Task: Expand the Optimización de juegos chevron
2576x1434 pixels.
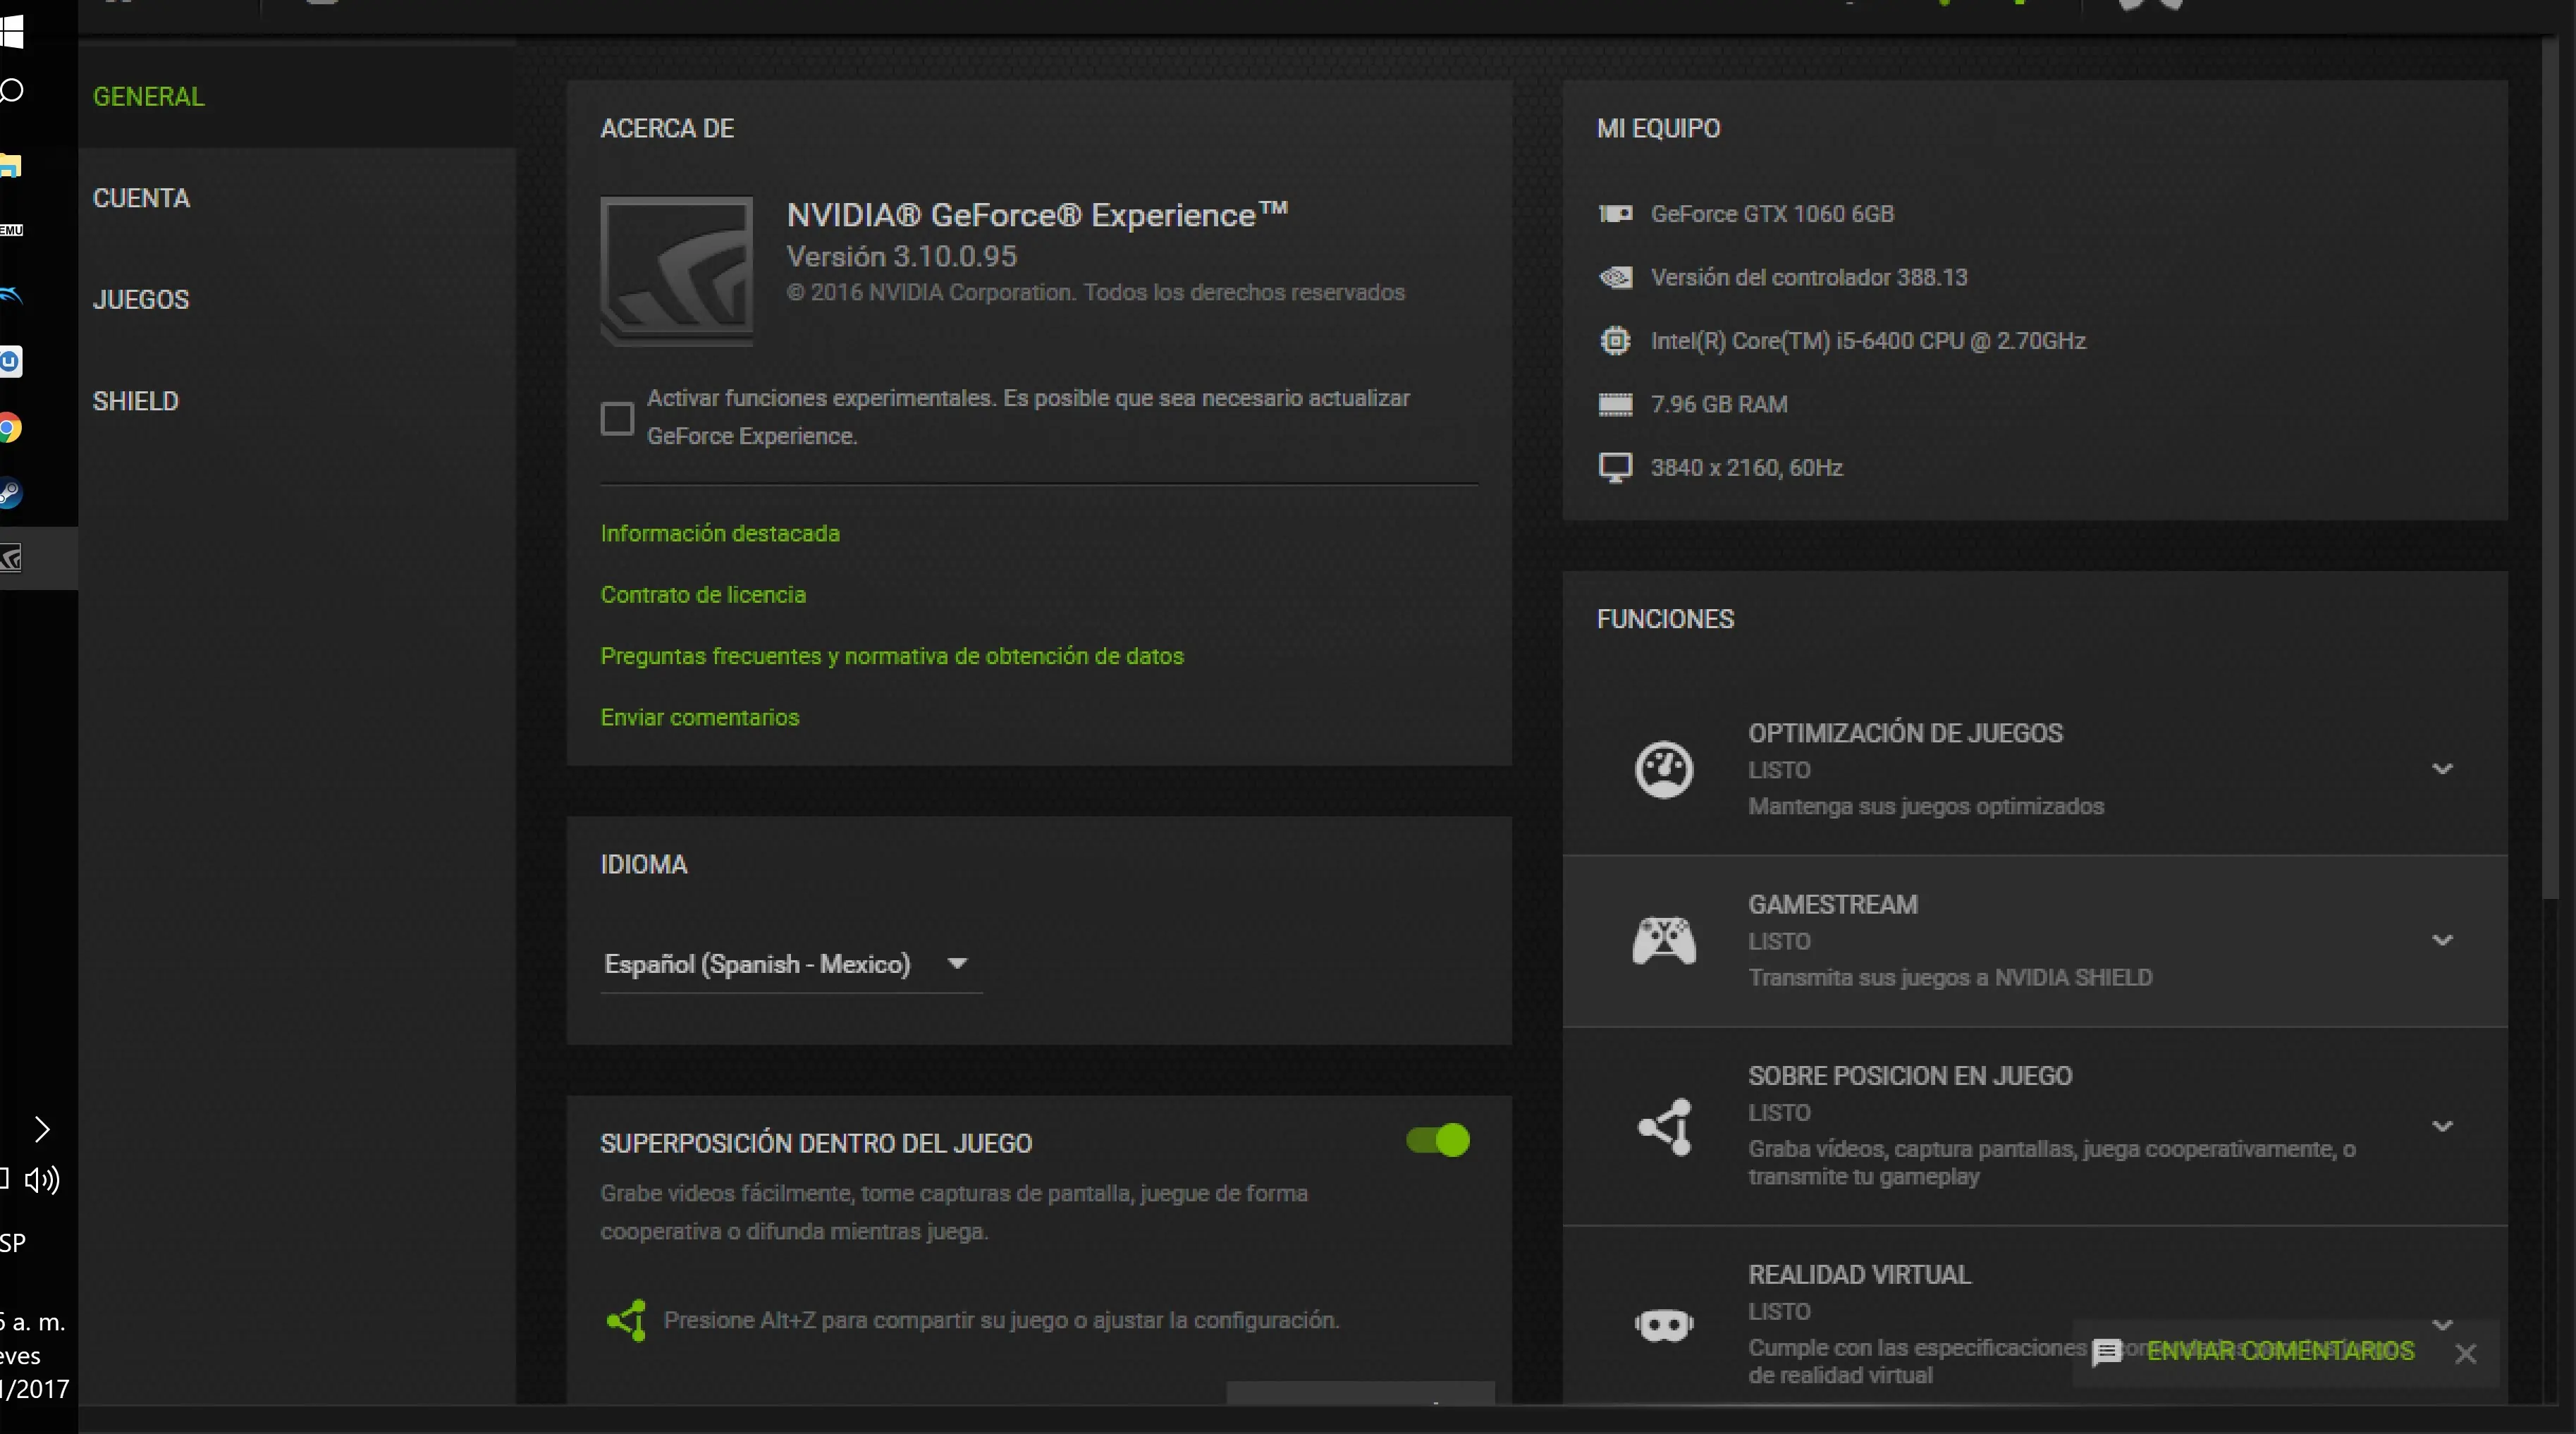Action: [x=2442, y=769]
